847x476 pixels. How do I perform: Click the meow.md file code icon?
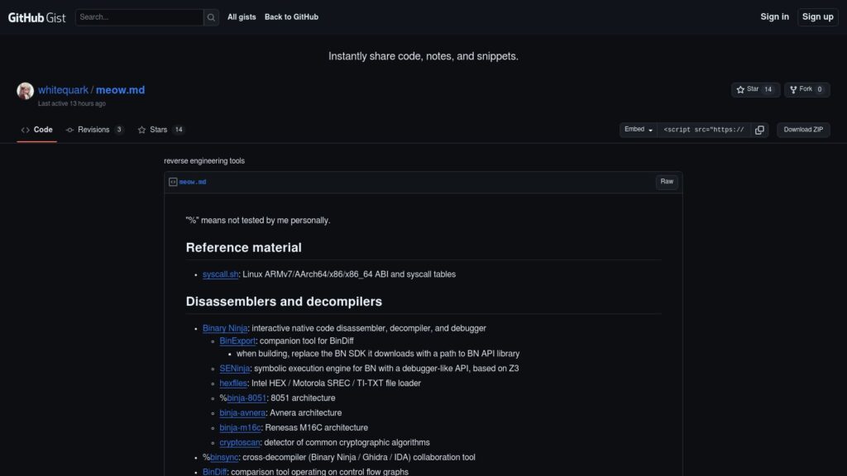(x=173, y=183)
